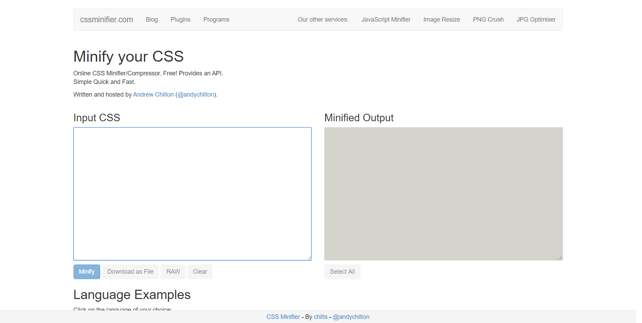Screen dimensions: 642x323
Task: Open the chilts footer link
Action: coord(321,317)
